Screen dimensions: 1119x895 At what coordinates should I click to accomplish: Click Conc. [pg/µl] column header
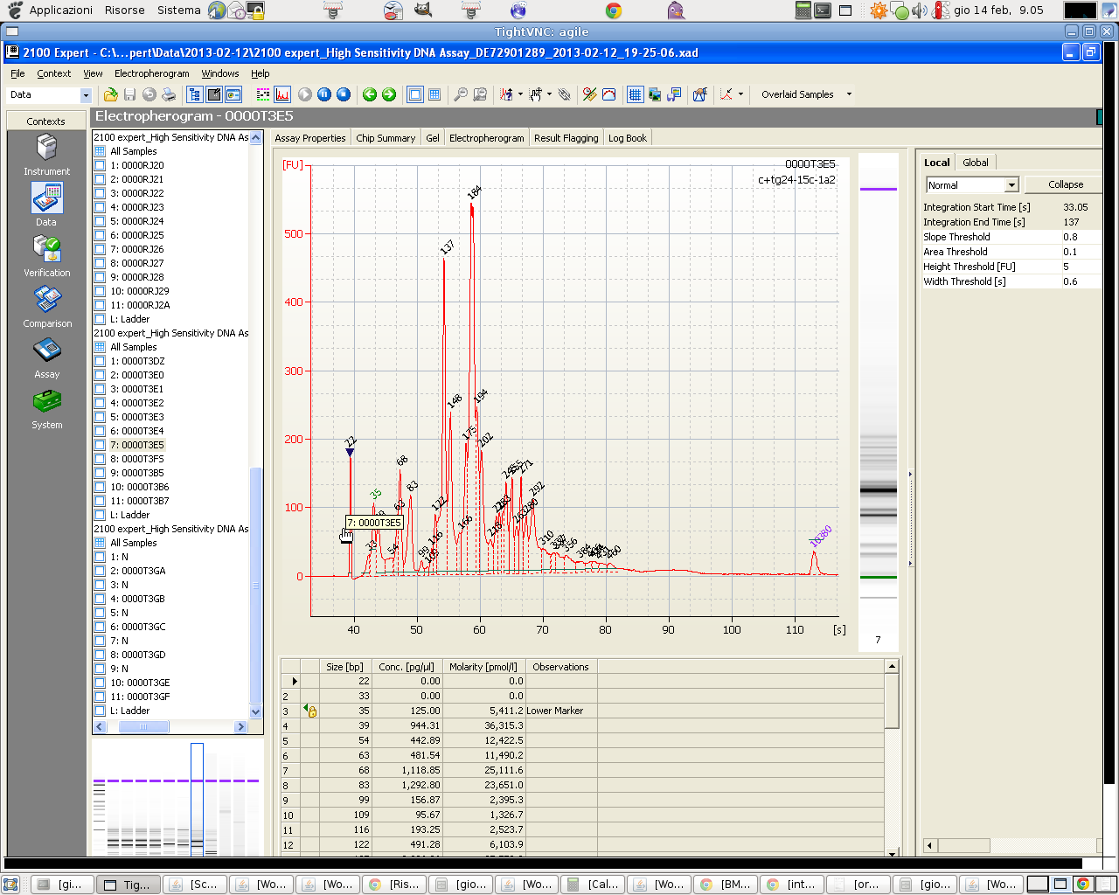pyautogui.click(x=407, y=667)
